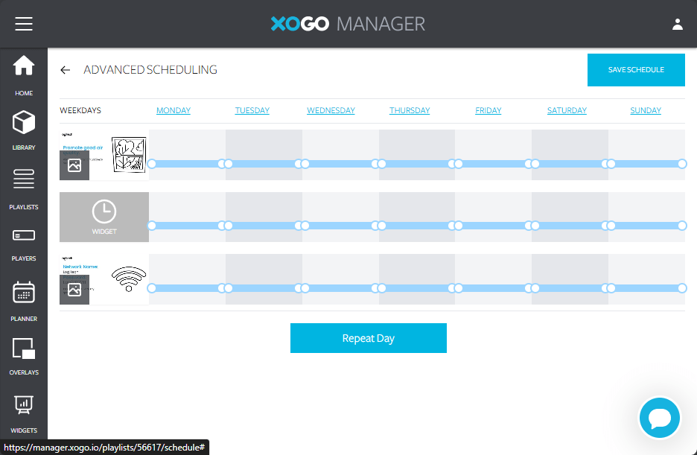Image resolution: width=697 pixels, height=455 pixels.
Task: Open the Planner calendar
Action: [x=24, y=300]
